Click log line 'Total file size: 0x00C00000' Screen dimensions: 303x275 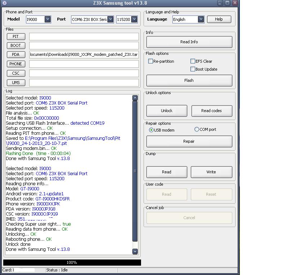[32, 118]
